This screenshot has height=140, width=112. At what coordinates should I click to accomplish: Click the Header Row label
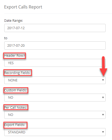[x=15, y=56]
